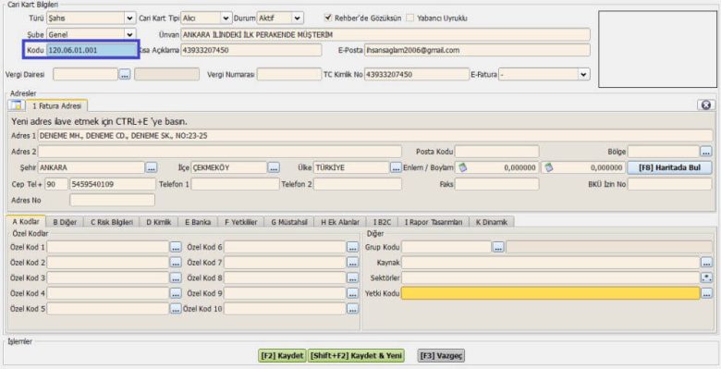Switch to the A Kodlar tab
The height and width of the screenshot is (369, 721).
(26, 222)
